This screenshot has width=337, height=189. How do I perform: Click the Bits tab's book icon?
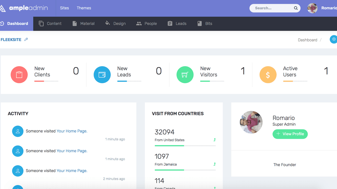click(200, 24)
